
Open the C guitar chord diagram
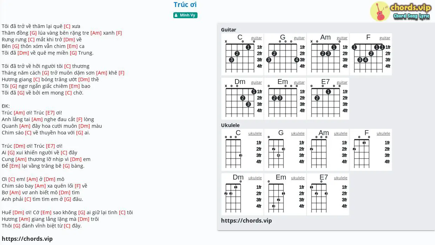pyautogui.click(x=242, y=54)
